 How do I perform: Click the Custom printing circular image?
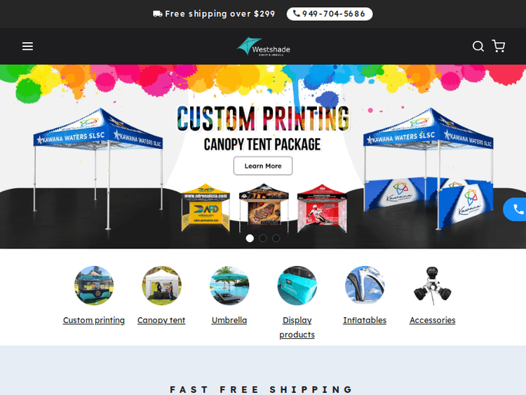[x=94, y=286]
